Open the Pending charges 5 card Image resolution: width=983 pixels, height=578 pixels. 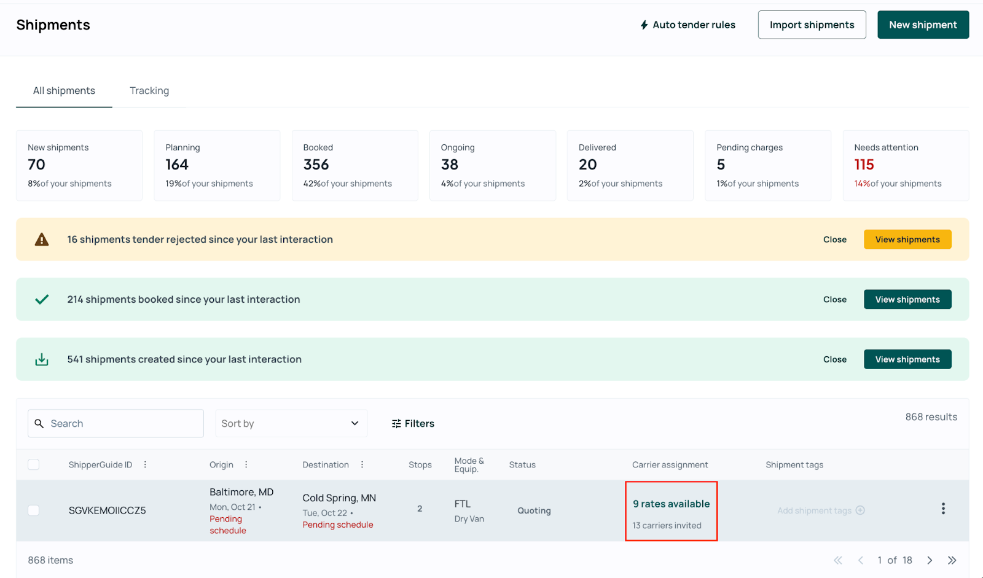pyautogui.click(x=768, y=165)
